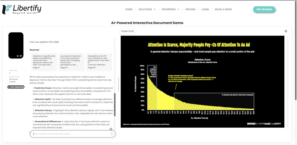297x145 pixels.
Task: Go to Home in navigation
Action: [x=129, y=10]
